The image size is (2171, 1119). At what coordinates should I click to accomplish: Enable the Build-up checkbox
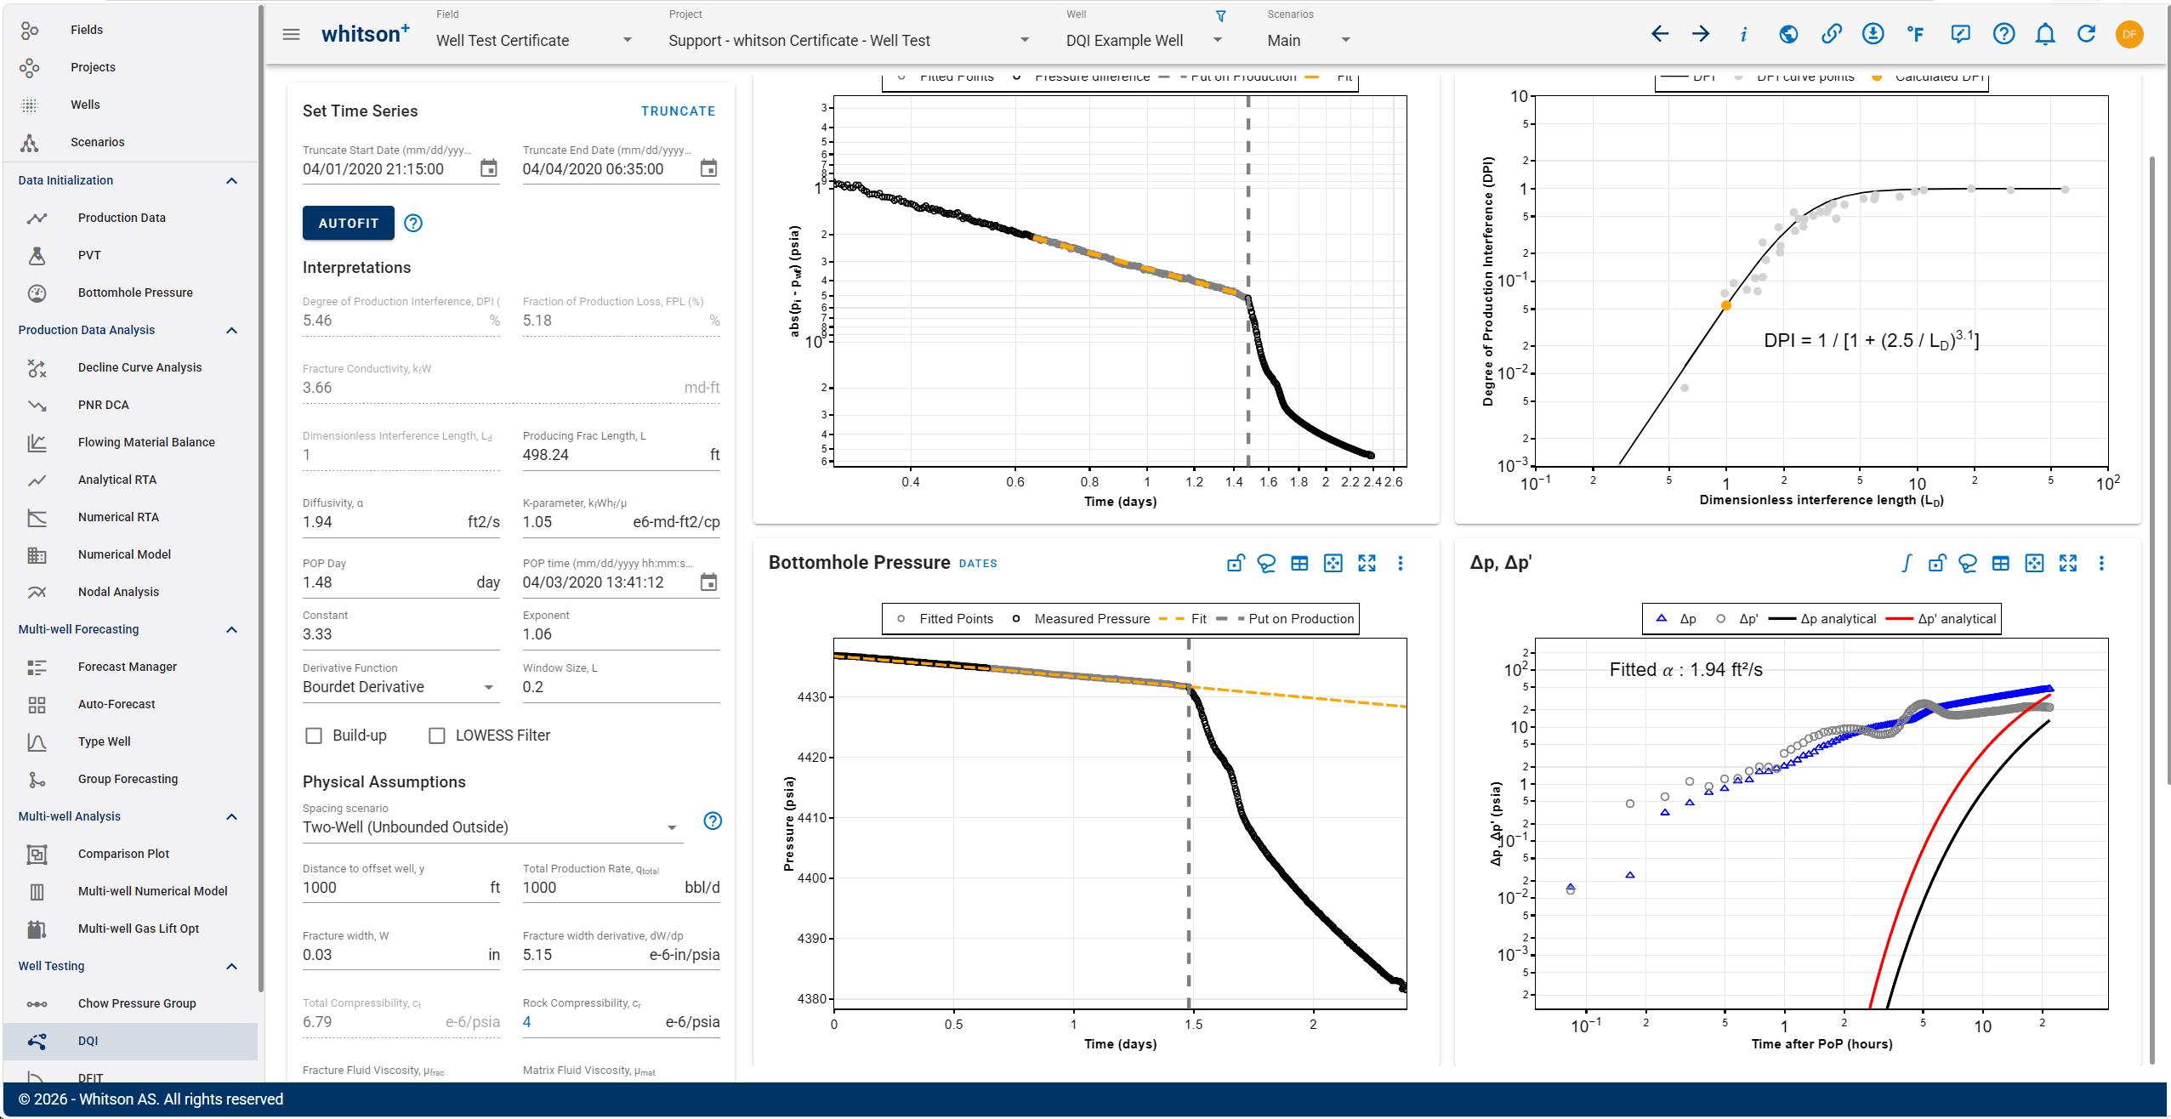point(314,736)
